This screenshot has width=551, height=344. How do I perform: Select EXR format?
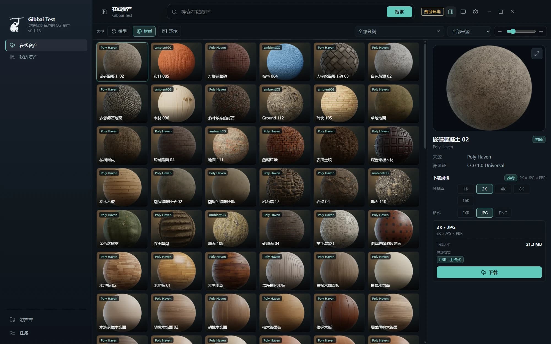tap(466, 213)
